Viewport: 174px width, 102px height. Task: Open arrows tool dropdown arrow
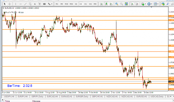52,4
